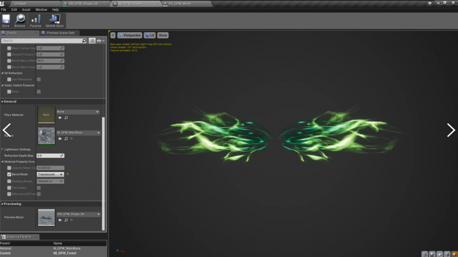
Task: Enable Two Sided override checkbox
Action: pyautogui.click(x=9, y=188)
